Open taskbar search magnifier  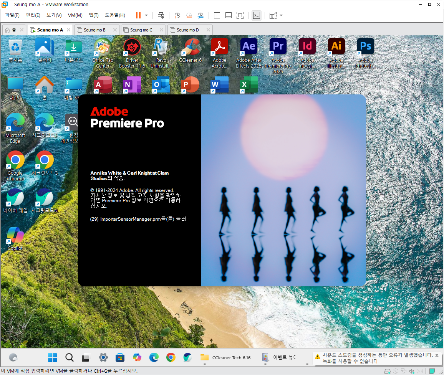[70, 357]
